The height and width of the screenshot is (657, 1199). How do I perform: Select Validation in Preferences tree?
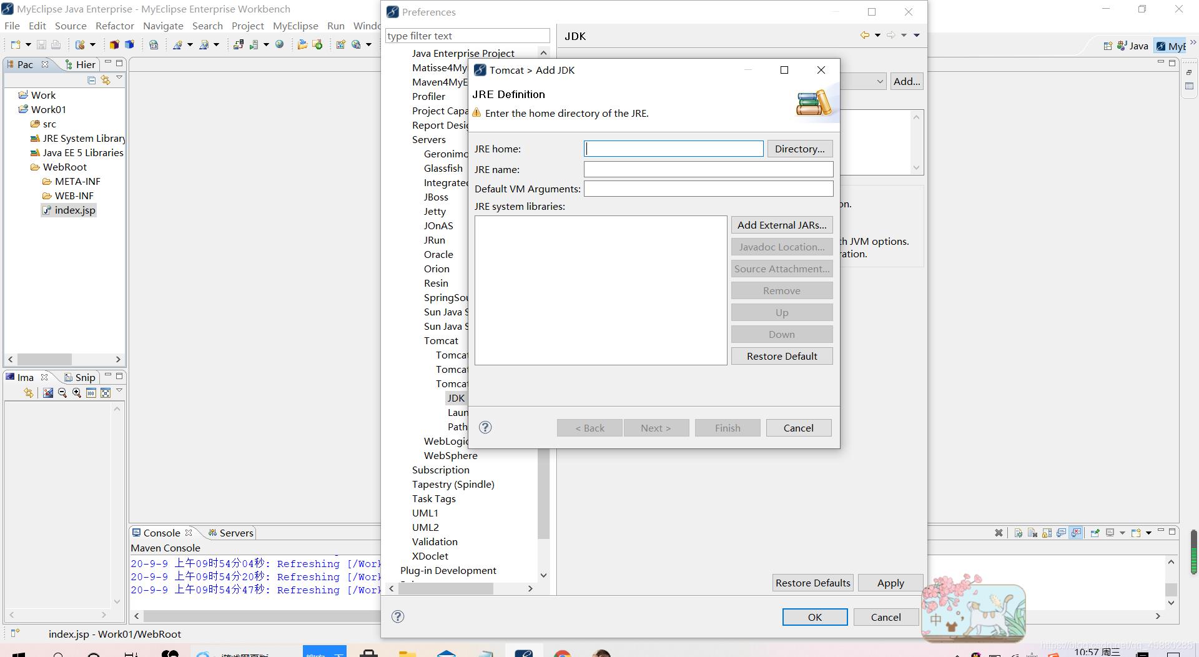tap(435, 541)
